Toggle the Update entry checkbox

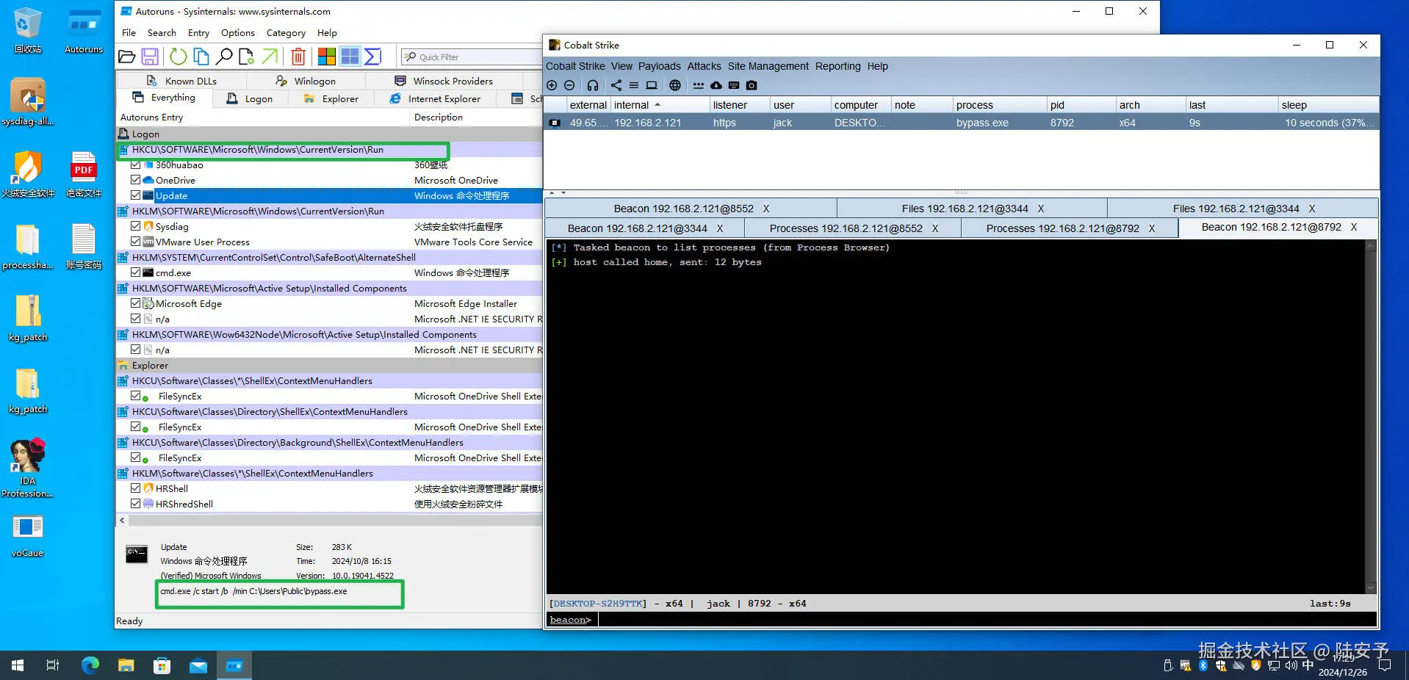pyautogui.click(x=136, y=195)
